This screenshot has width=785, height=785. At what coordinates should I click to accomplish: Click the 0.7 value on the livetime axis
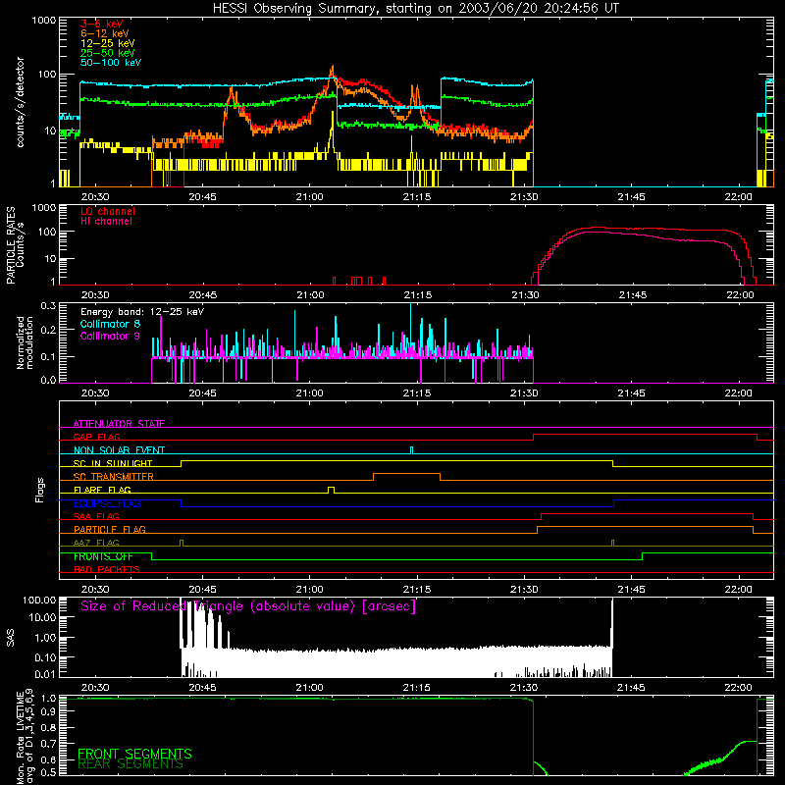48,744
